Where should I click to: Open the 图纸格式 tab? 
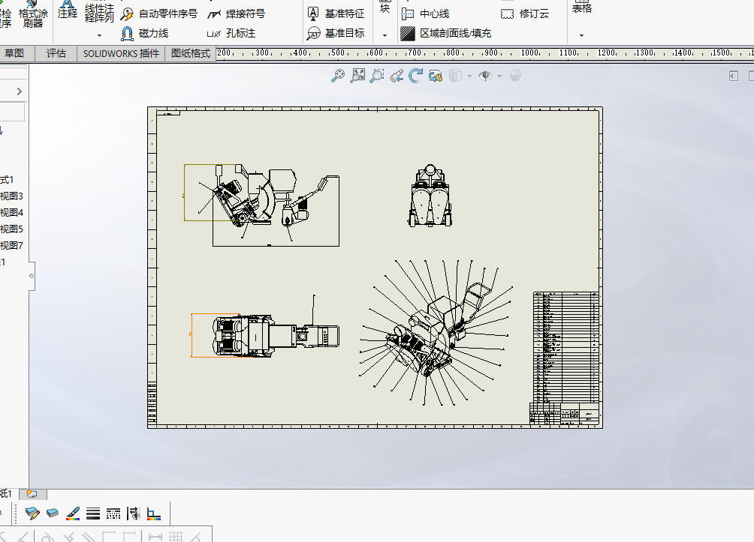pyautogui.click(x=191, y=53)
